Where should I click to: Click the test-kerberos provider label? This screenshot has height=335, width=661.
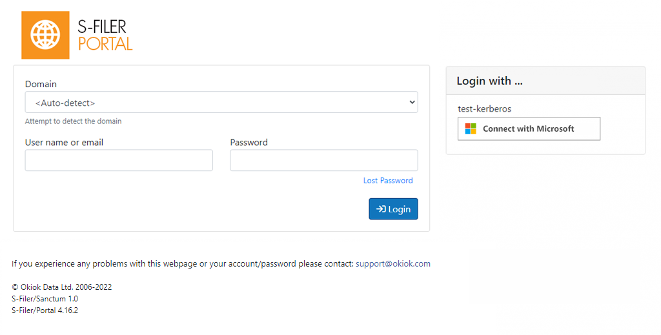pos(484,108)
